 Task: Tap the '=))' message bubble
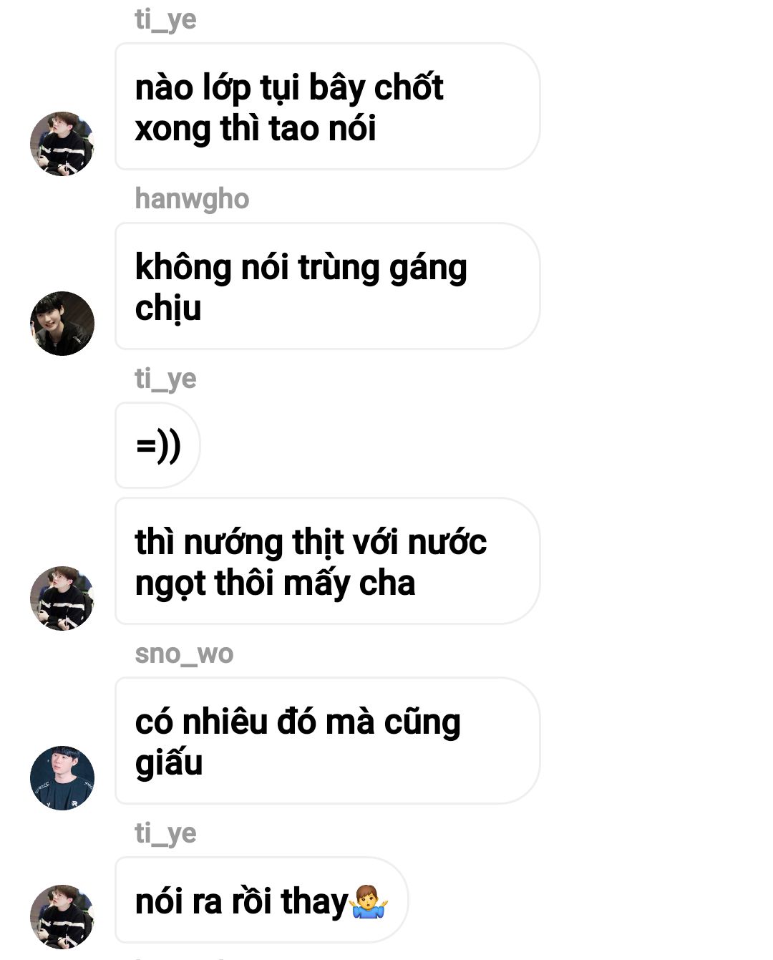157,445
